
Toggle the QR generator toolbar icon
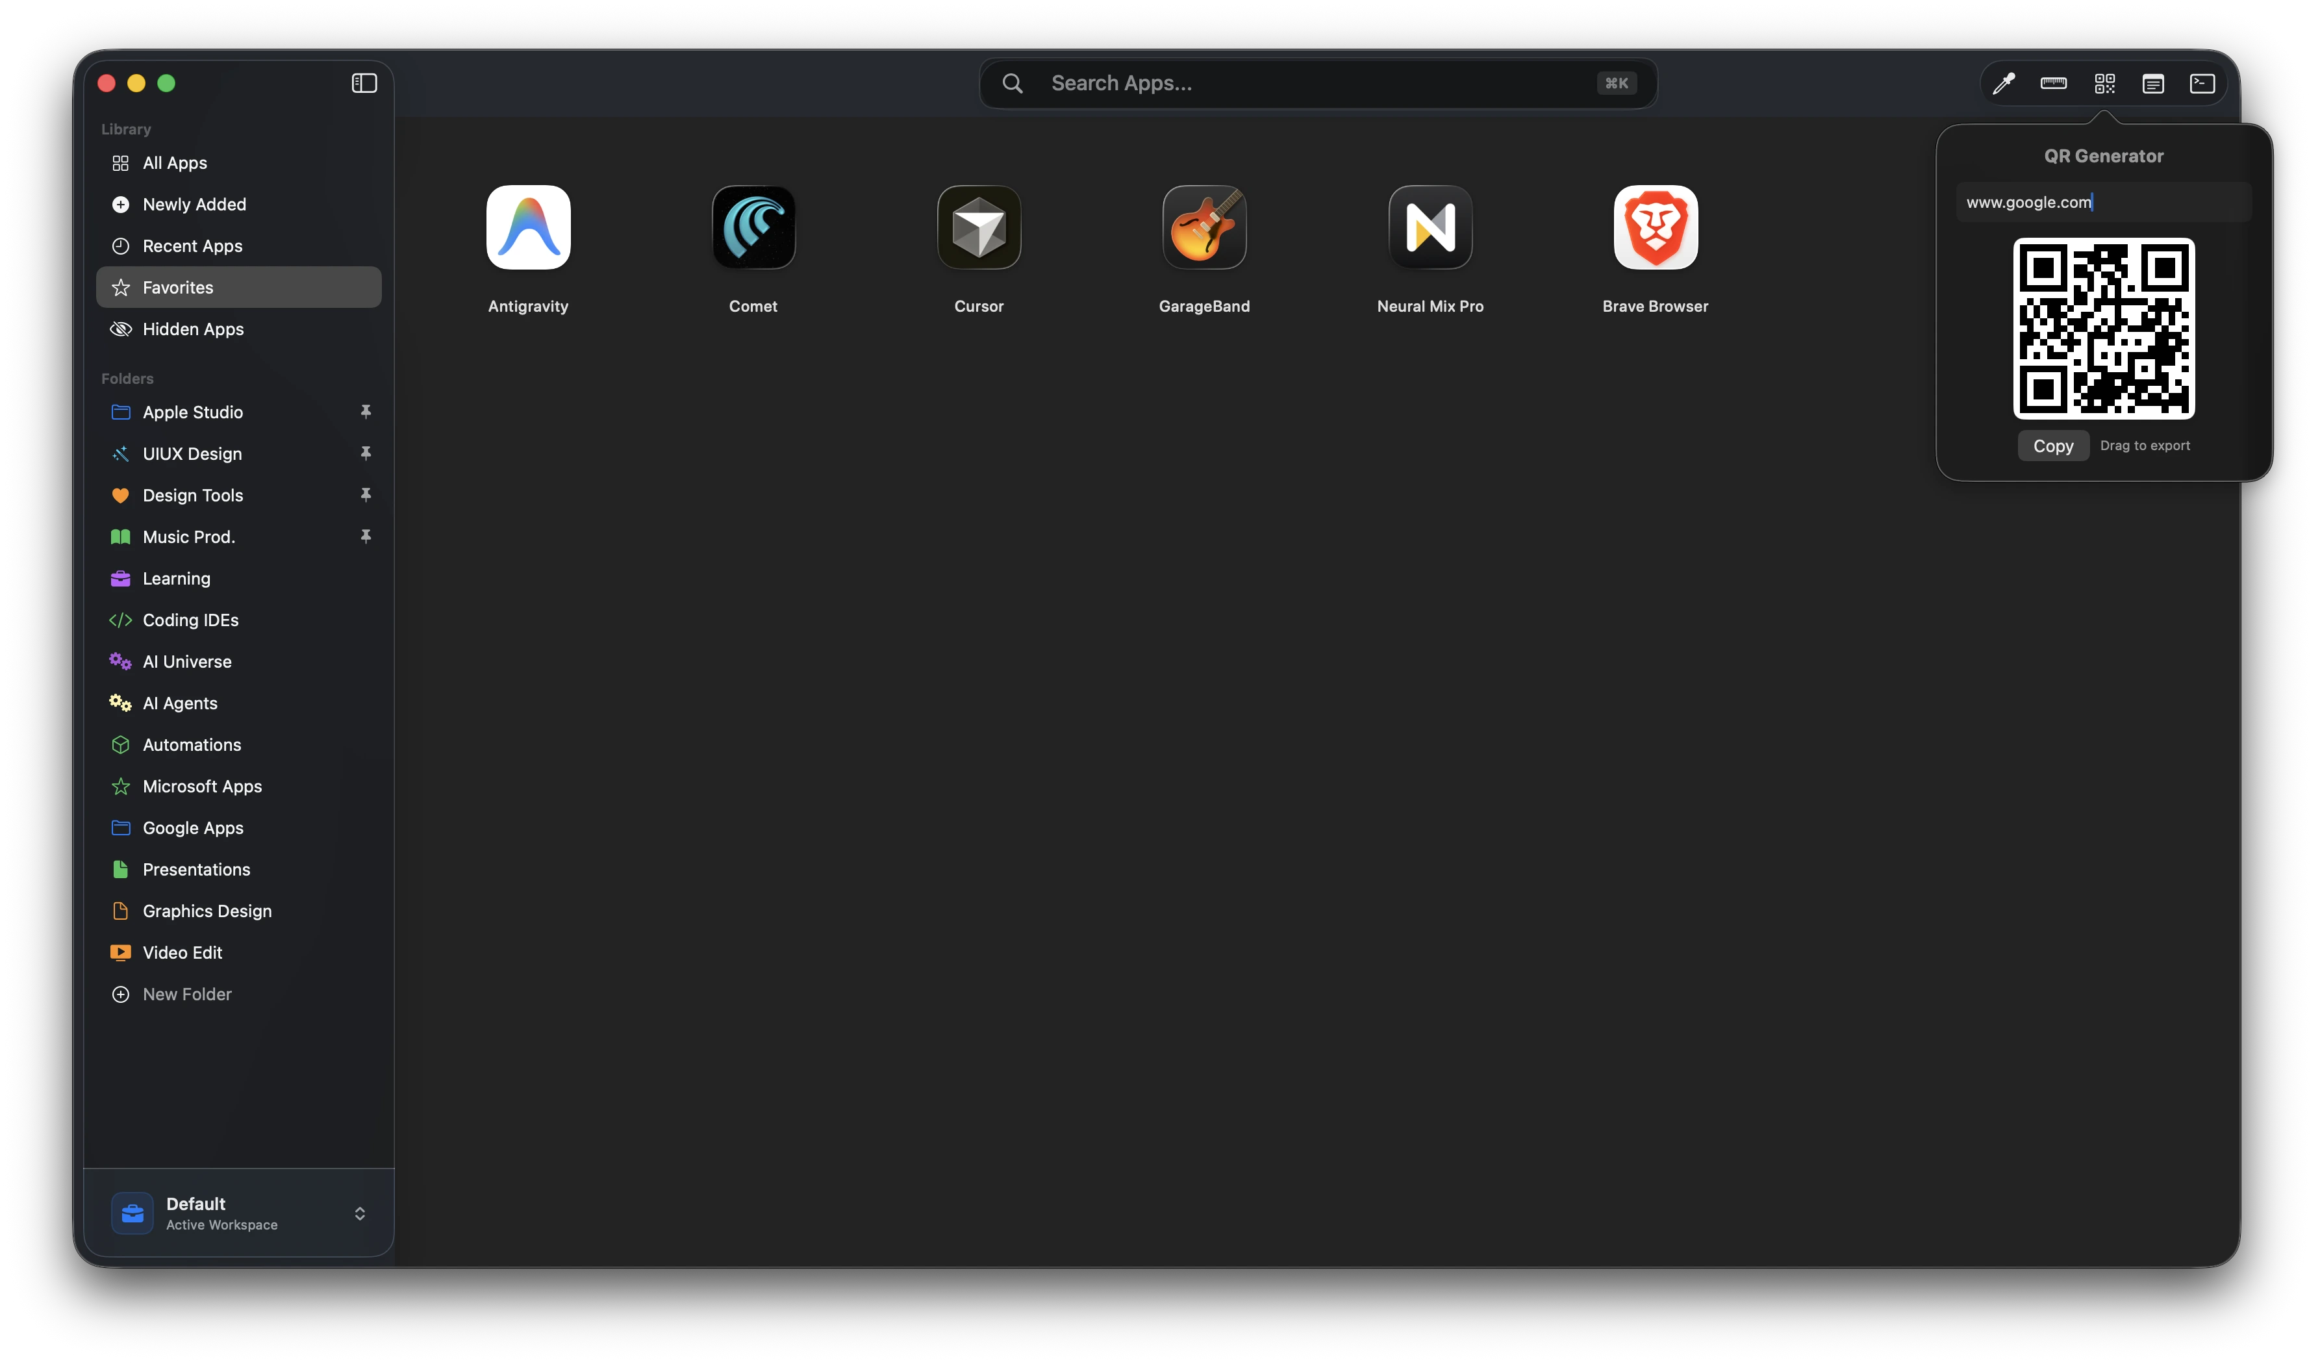tap(2104, 84)
